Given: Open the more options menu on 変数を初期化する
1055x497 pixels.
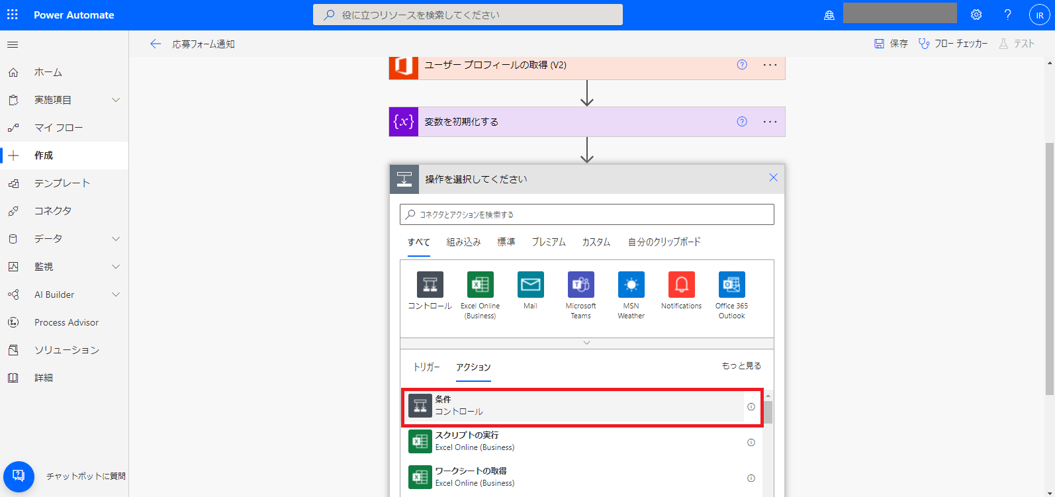Looking at the screenshot, I should coord(770,122).
